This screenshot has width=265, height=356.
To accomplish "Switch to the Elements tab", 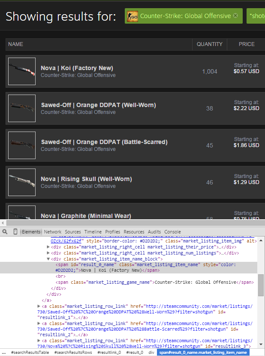I will (x=31, y=232).
